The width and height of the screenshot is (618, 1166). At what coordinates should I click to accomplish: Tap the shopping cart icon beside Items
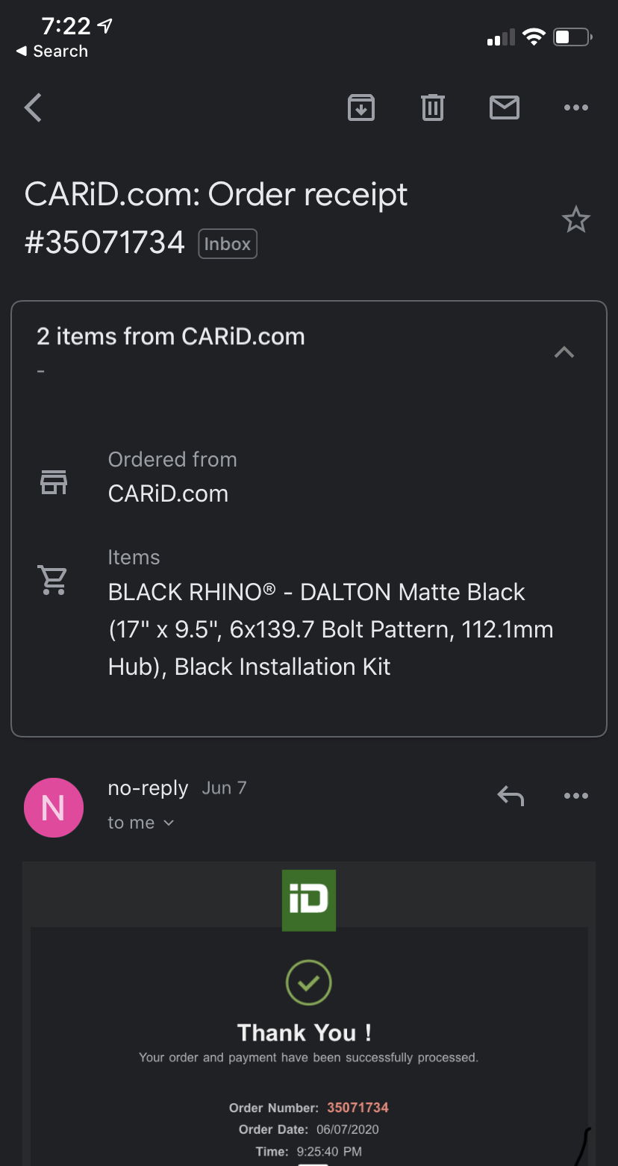pyautogui.click(x=52, y=580)
